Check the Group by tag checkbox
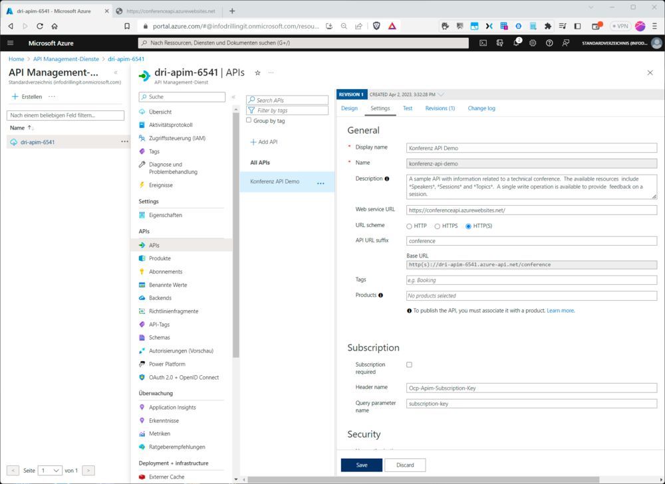The width and height of the screenshot is (665, 484). pos(249,120)
